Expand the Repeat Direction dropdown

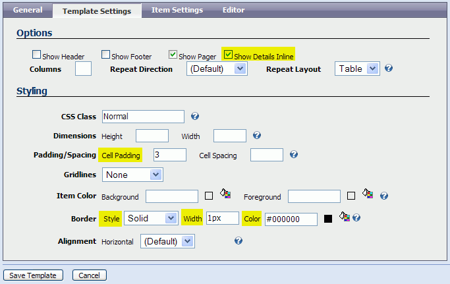click(217, 69)
